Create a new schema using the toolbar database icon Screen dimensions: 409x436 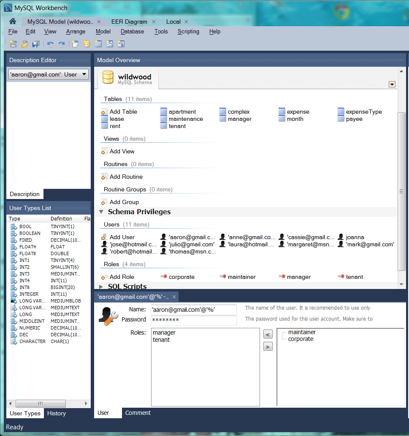86,44
